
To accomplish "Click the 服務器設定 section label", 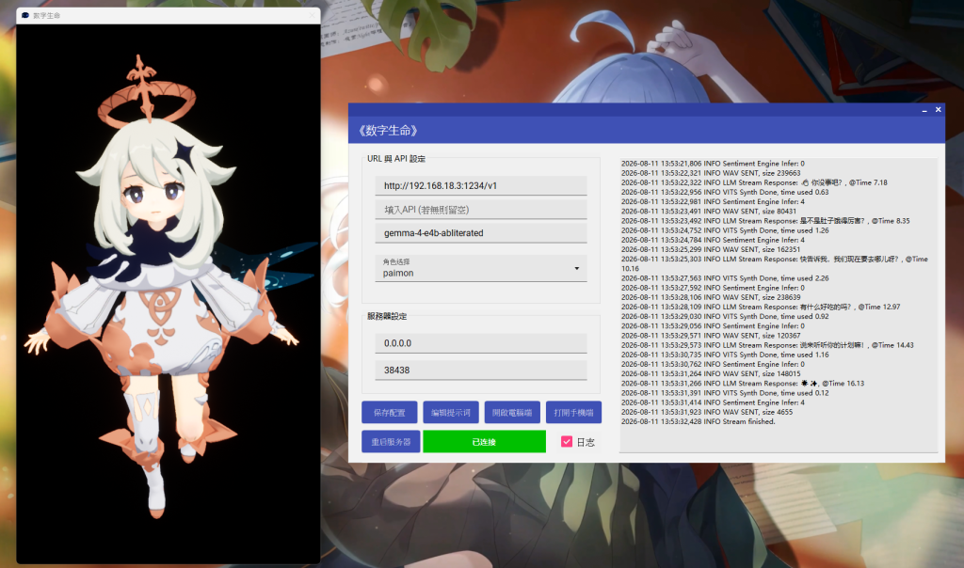I will (387, 316).
